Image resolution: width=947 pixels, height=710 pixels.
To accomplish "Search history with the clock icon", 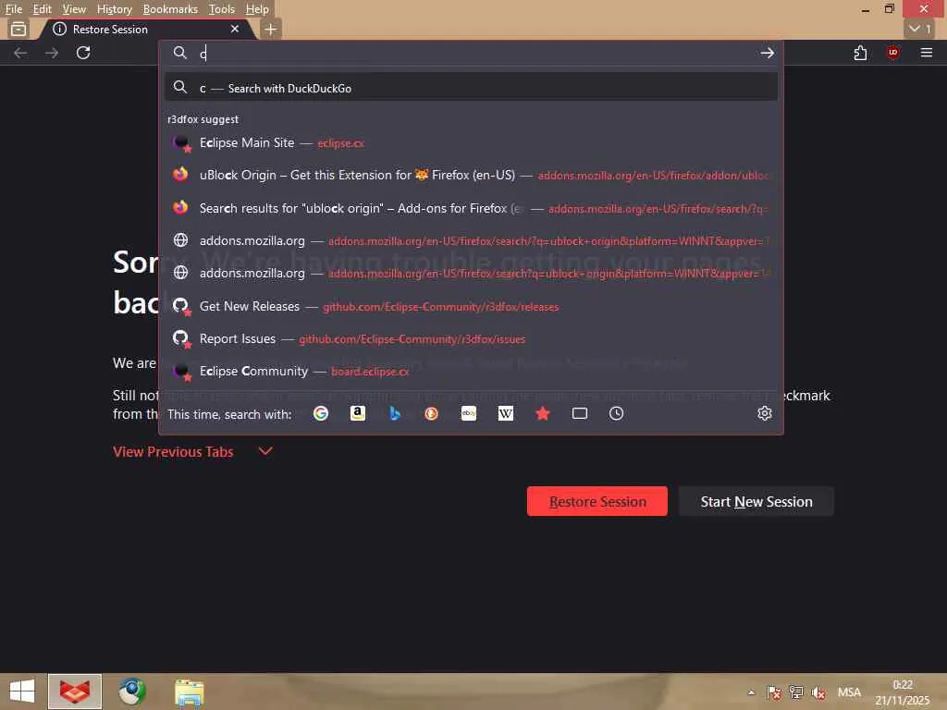I will click(616, 413).
